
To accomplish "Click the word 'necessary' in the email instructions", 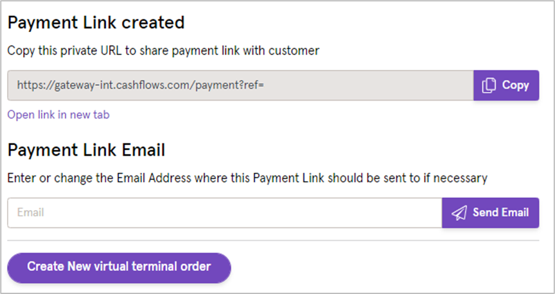I will pyautogui.click(x=460, y=178).
